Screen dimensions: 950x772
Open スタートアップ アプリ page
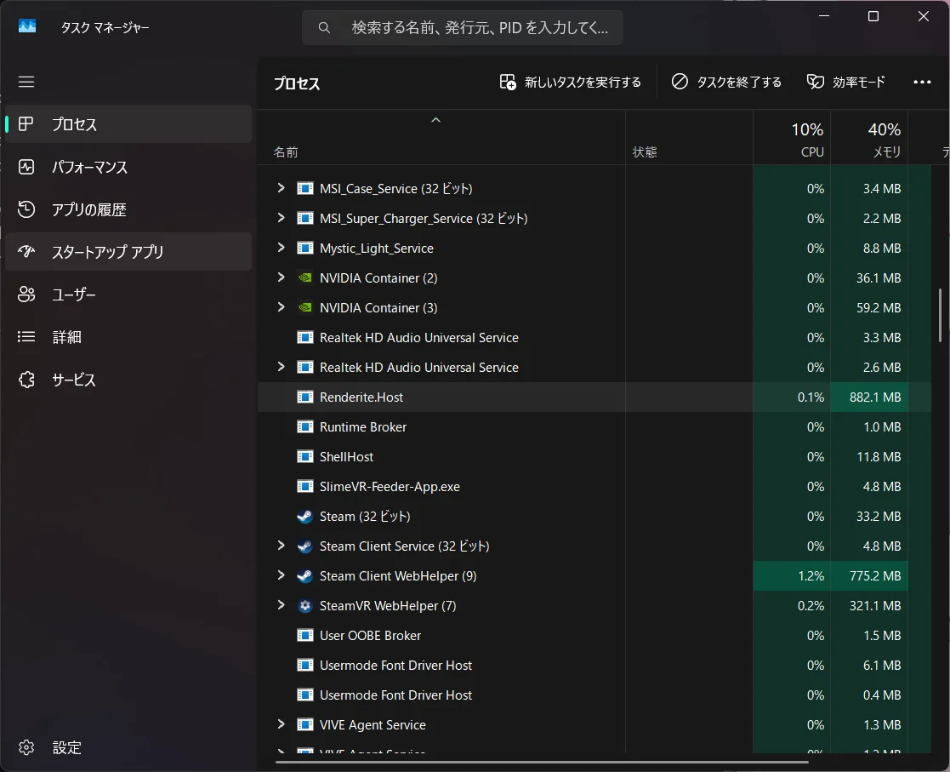point(128,251)
